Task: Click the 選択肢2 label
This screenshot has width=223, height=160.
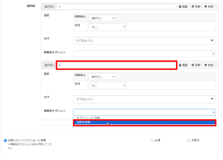Action: (x=49, y=65)
